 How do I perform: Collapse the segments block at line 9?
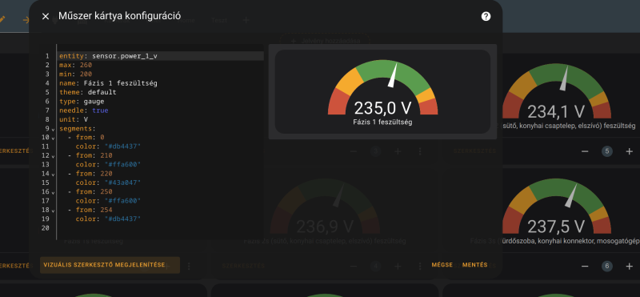pyautogui.click(x=53, y=130)
